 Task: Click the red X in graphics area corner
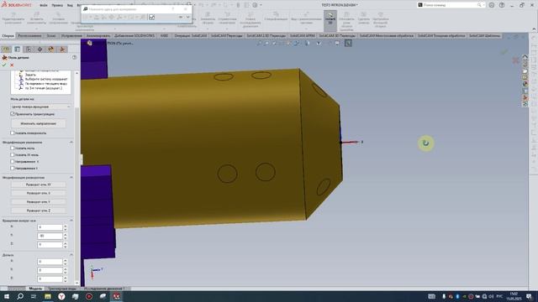[x=515, y=60]
